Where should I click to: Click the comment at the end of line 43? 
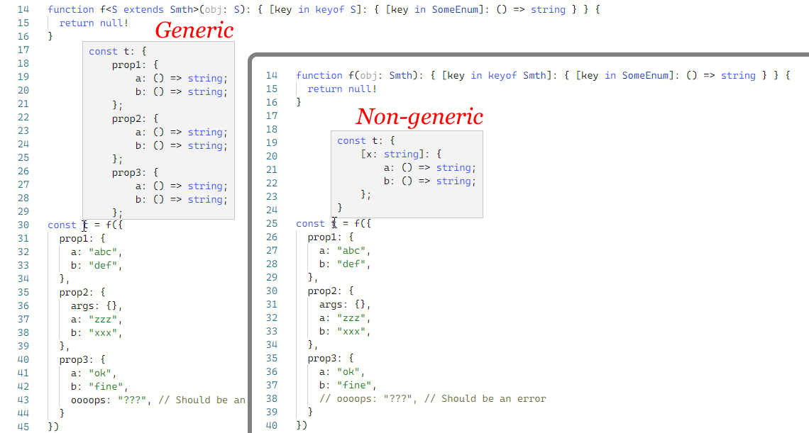(202, 400)
